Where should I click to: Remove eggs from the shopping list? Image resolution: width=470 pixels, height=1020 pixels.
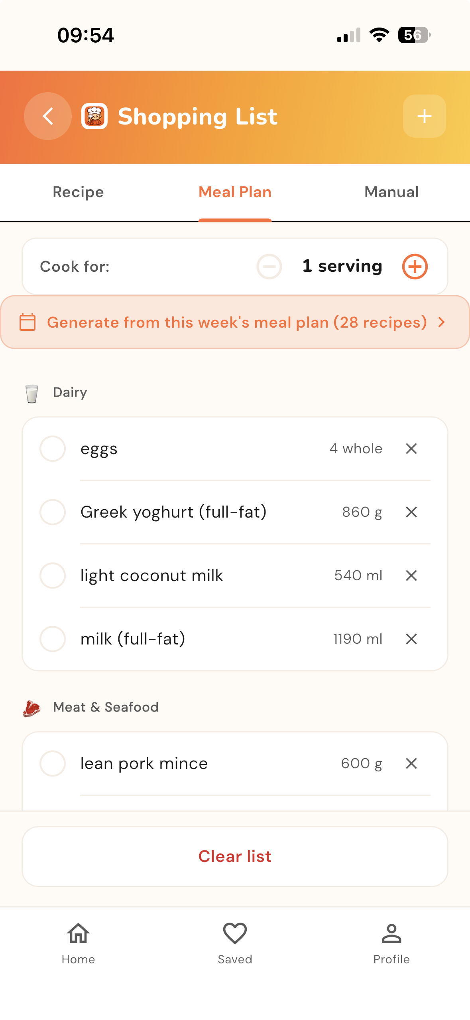[411, 449]
